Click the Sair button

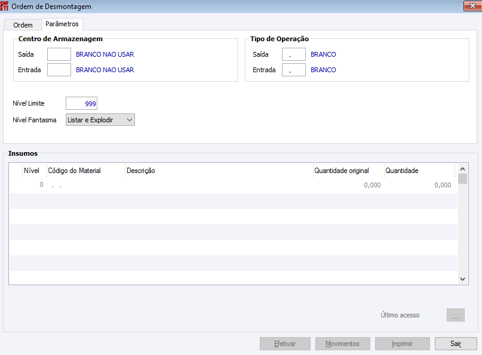[456, 344]
